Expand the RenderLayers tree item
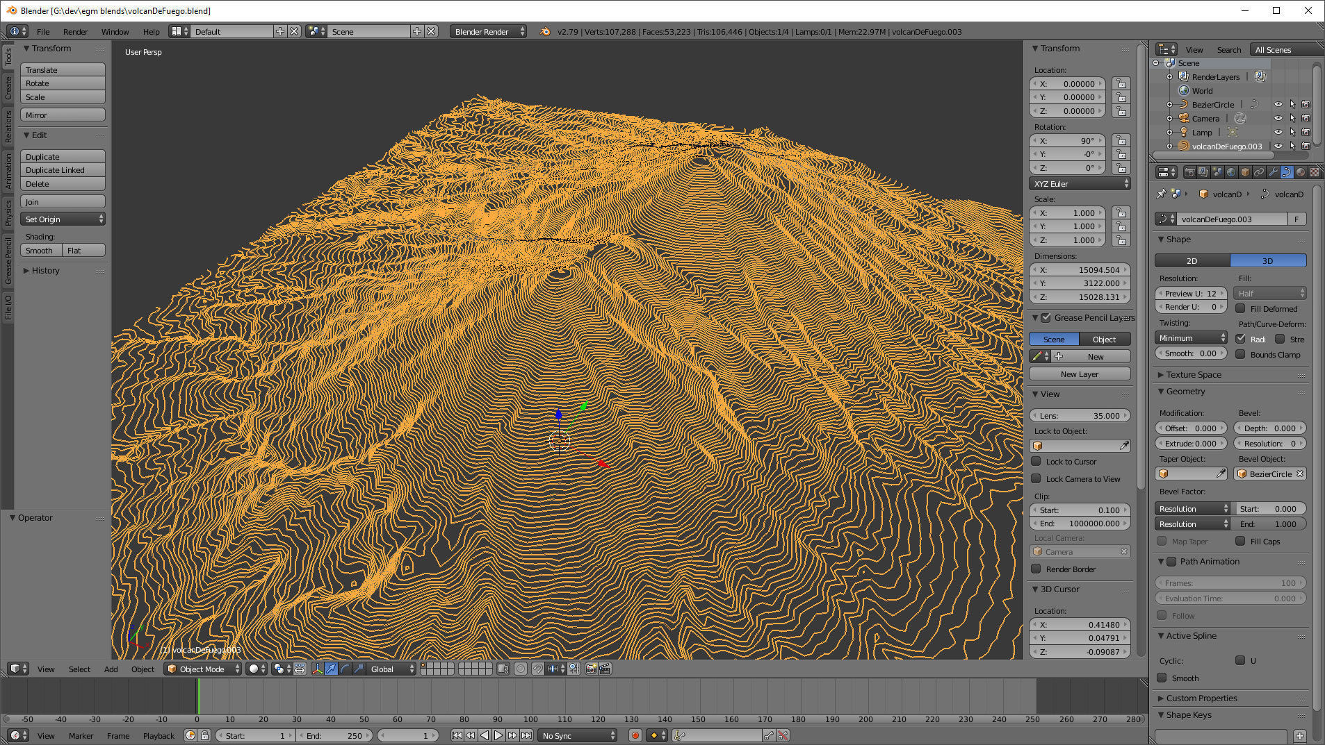The height and width of the screenshot is (745, 1325). [1170, 77]
